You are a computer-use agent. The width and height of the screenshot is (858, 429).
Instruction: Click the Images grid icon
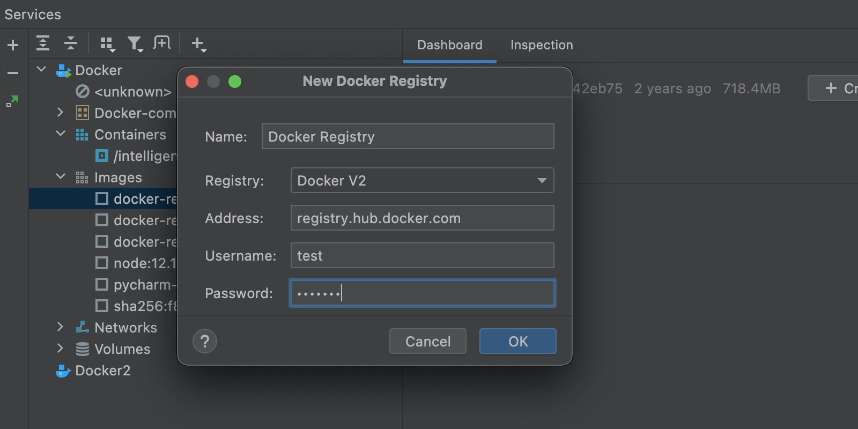click(x=82, y=177)
